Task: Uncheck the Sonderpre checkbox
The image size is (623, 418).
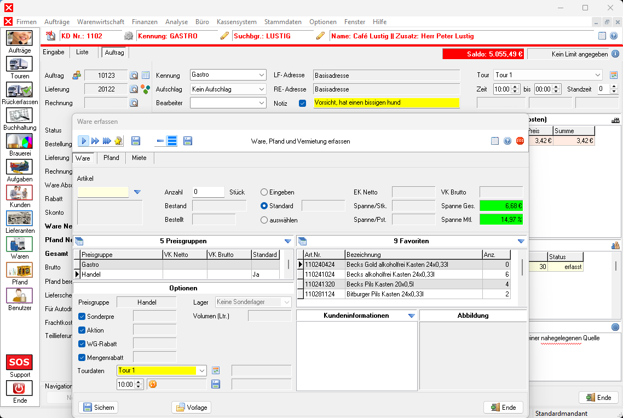Action: coord(82,317)
